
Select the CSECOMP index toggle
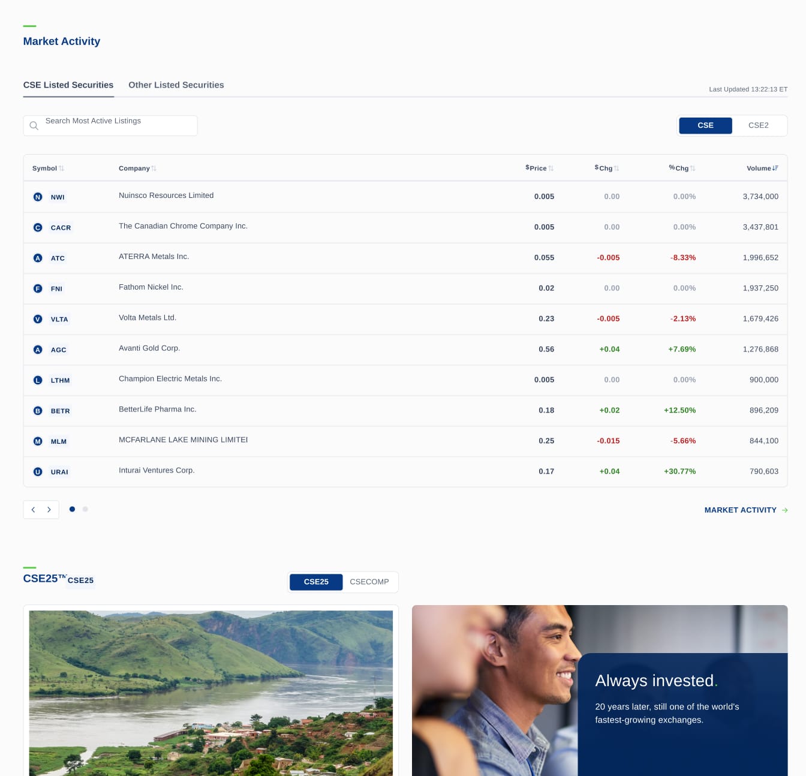[x=369, y=582]
